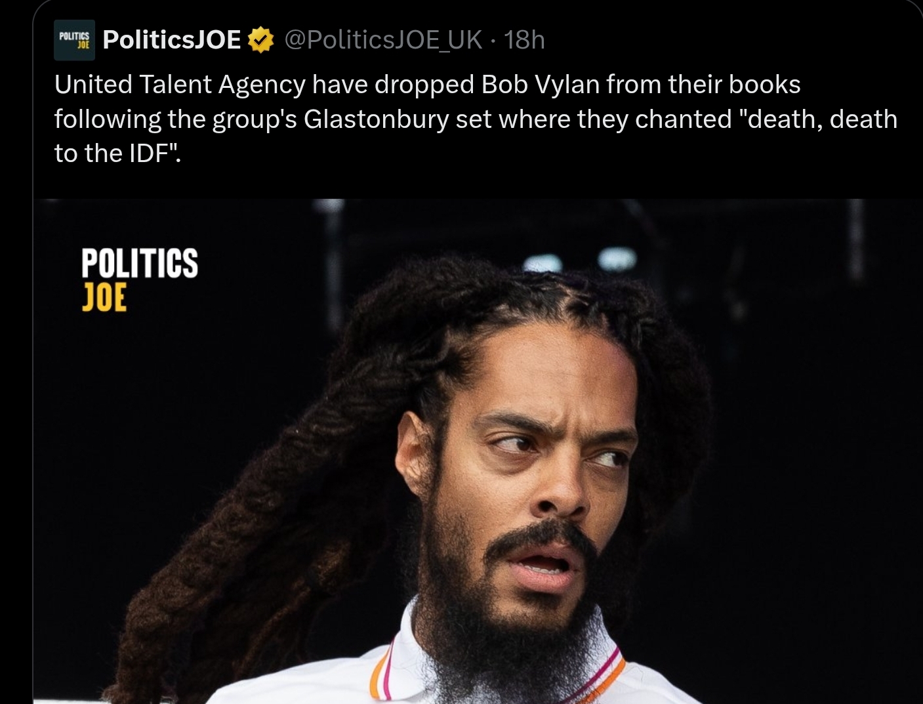Visit the @PoliticsJOE_UK handle link

click(384, 40)
